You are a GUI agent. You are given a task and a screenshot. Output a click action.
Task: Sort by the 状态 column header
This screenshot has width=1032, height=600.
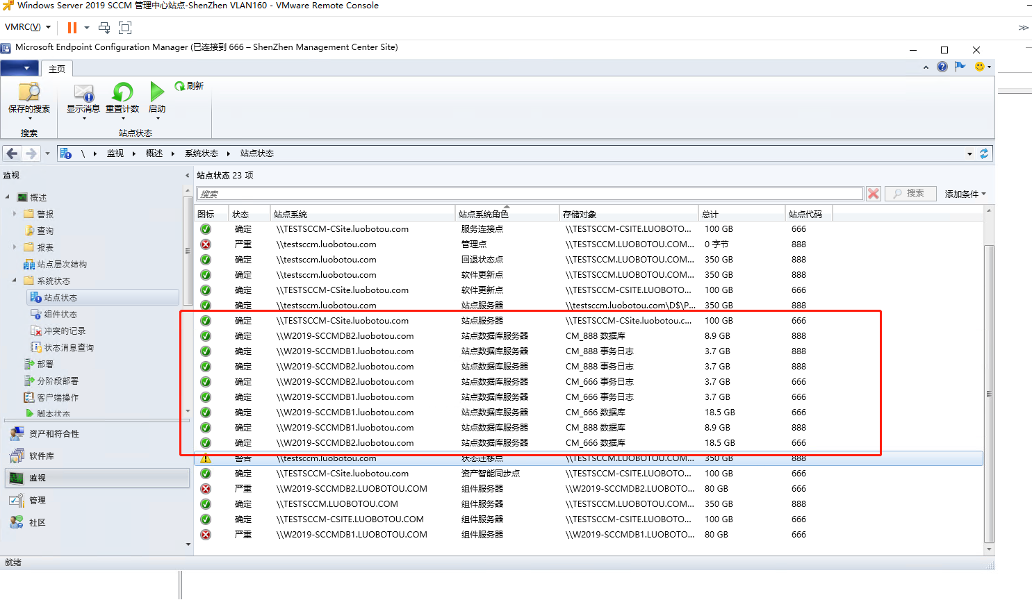click(x=249, y=214)
